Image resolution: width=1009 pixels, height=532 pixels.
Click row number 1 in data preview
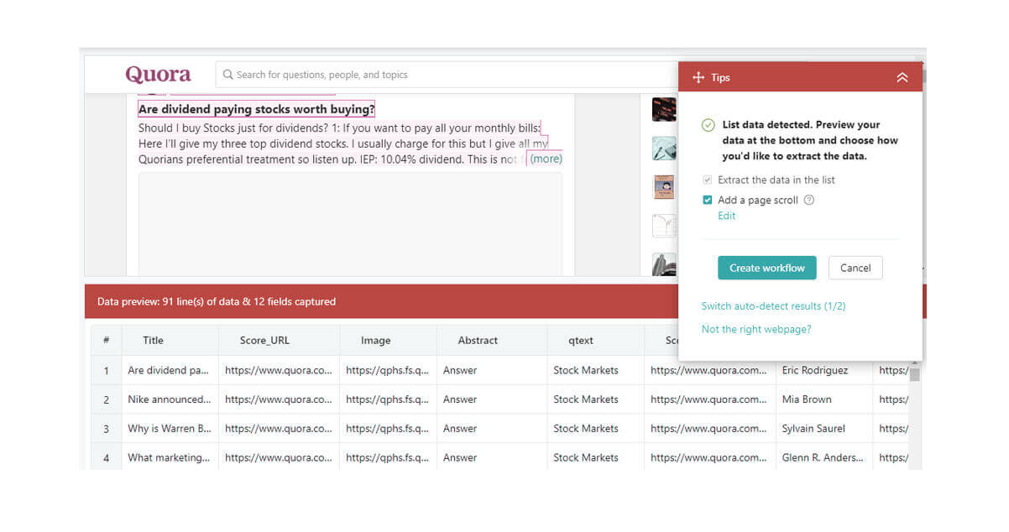pyautogui.click(x=106, y=370)
